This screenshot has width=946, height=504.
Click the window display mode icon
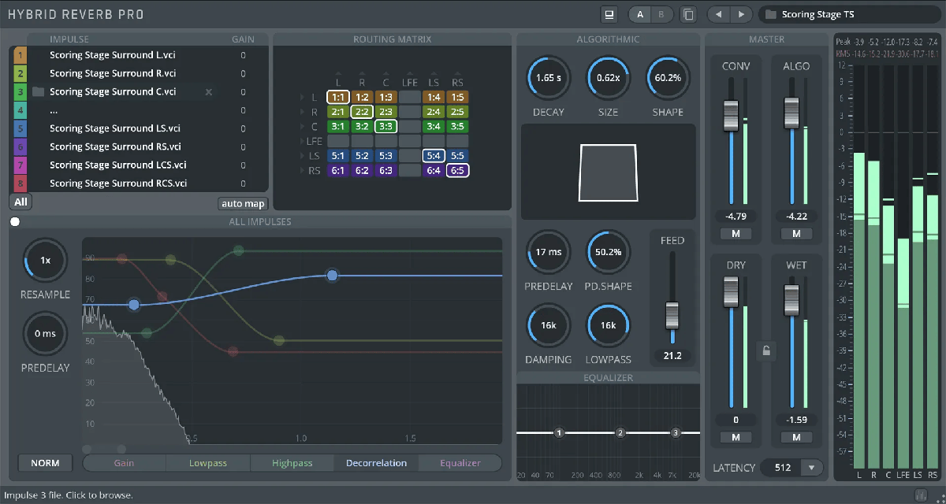608,14
